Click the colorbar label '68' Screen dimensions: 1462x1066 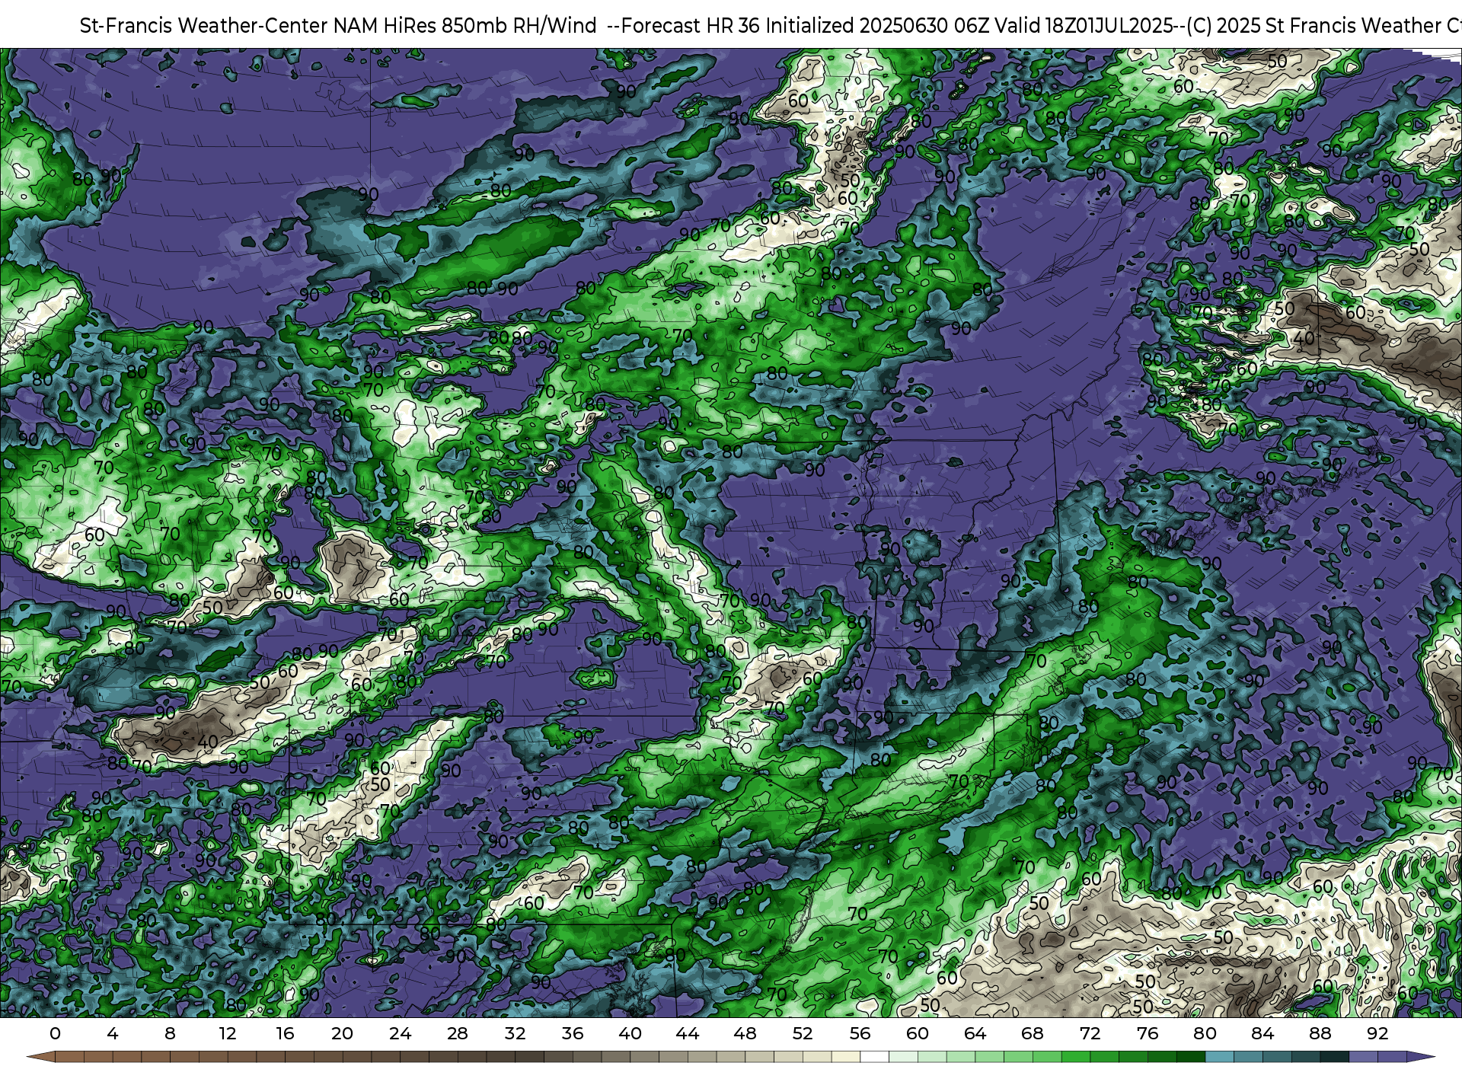pos(1033,1033)
